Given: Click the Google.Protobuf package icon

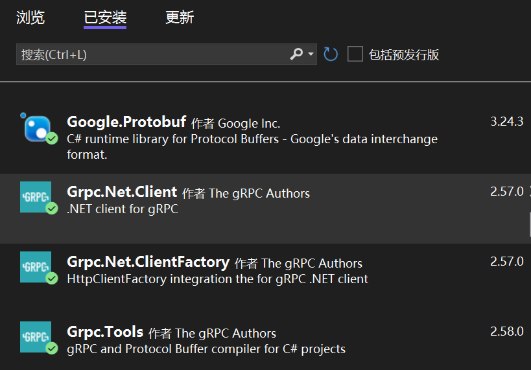Looking at the screenshot, I should [38, 129].
